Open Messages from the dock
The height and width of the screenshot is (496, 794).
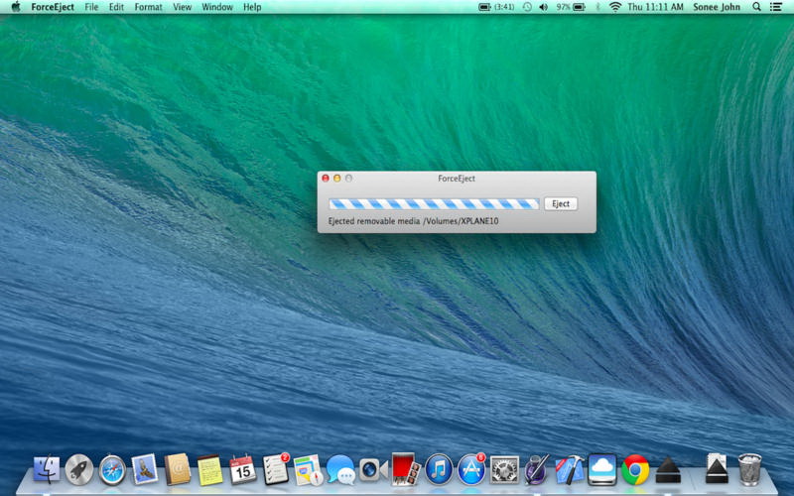340,468
